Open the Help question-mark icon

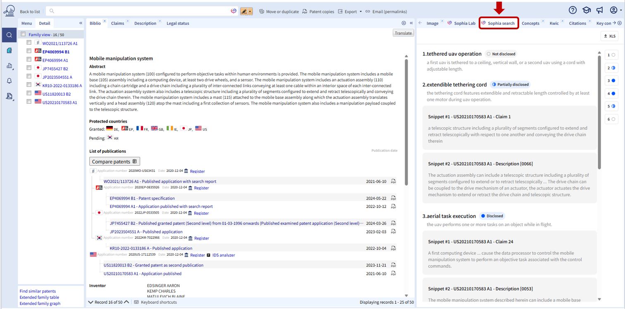coord(573,10)
